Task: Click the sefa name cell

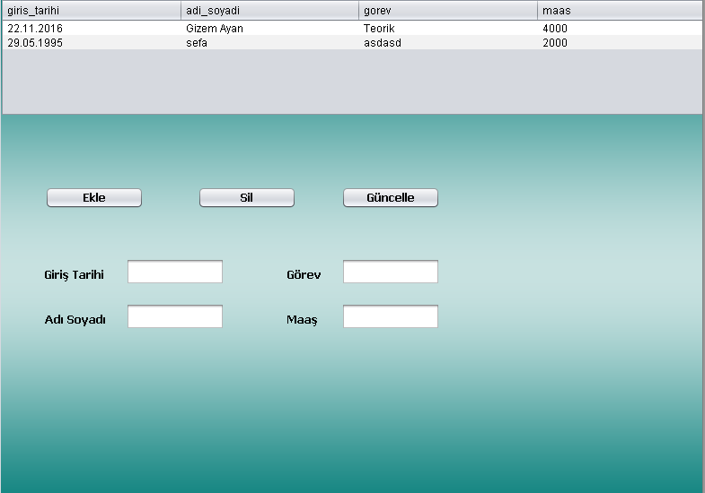Action: 197,42
